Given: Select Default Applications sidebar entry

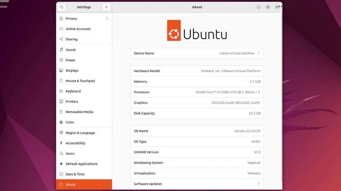Looking at the screenshot, I should 84,164.
